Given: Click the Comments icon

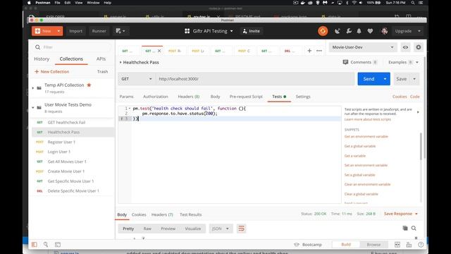Looking at the screenshot, I should [345, 62].
